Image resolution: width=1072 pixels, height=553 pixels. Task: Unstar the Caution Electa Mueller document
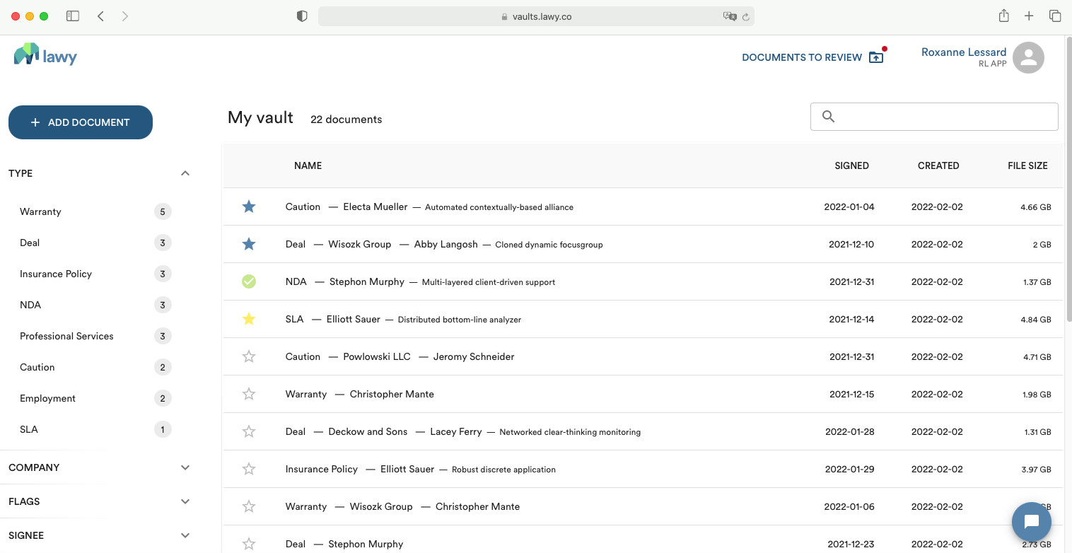[249, 206]
